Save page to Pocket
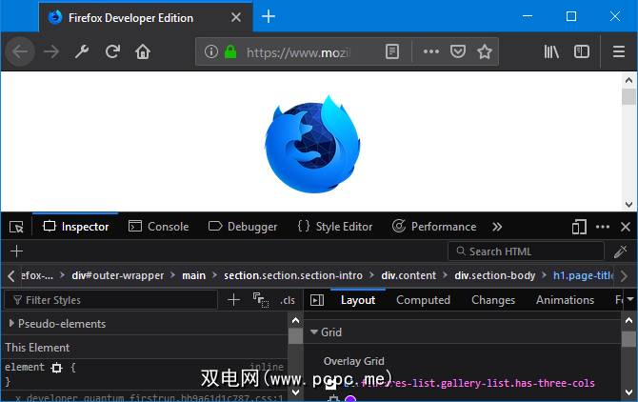The width and height of the screenshot is (638, 402). coord(458,51)
